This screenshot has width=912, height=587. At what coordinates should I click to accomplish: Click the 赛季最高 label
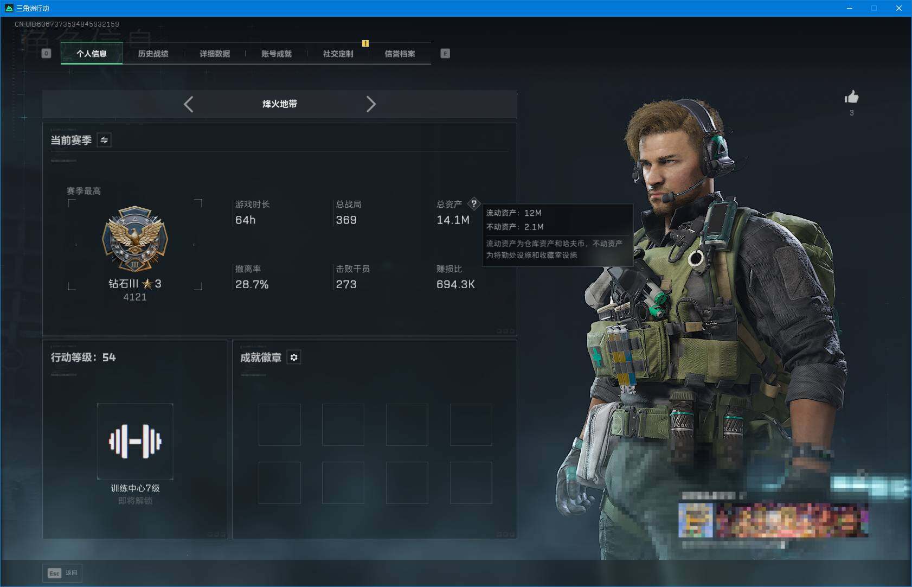coord(84,191)
